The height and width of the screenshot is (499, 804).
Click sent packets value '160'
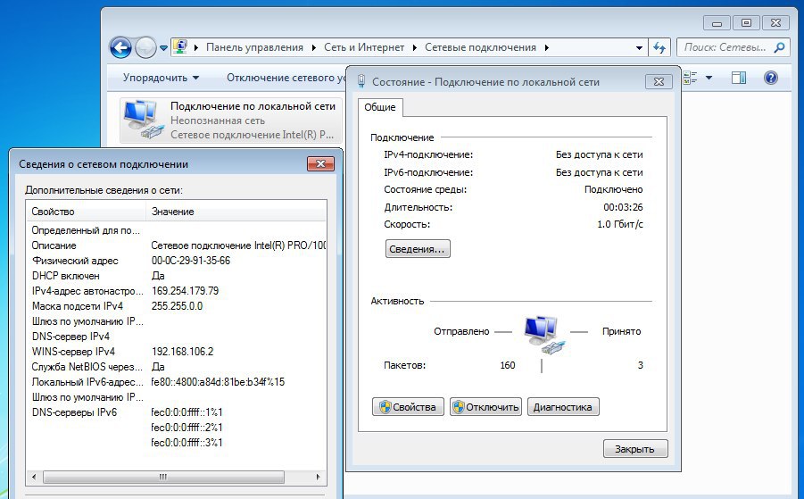click(508, 365)
